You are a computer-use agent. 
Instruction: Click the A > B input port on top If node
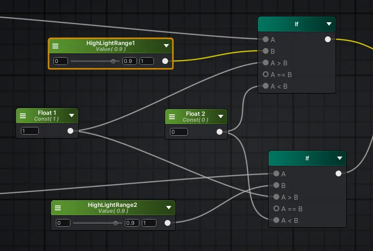click(x=266, y=63)
